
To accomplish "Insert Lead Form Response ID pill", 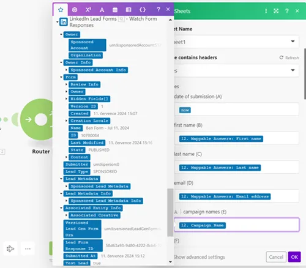I will pos(83,245).
